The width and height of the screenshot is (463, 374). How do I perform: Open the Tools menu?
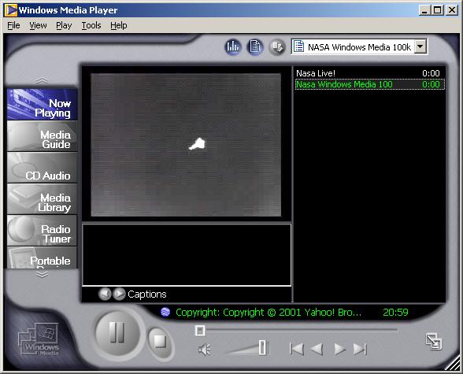pyautogui.click(x=91, y=26)
